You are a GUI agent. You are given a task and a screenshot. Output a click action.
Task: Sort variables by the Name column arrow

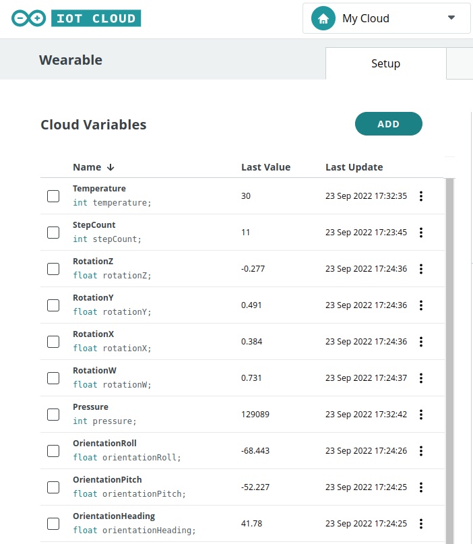click(x=111, y=167)
